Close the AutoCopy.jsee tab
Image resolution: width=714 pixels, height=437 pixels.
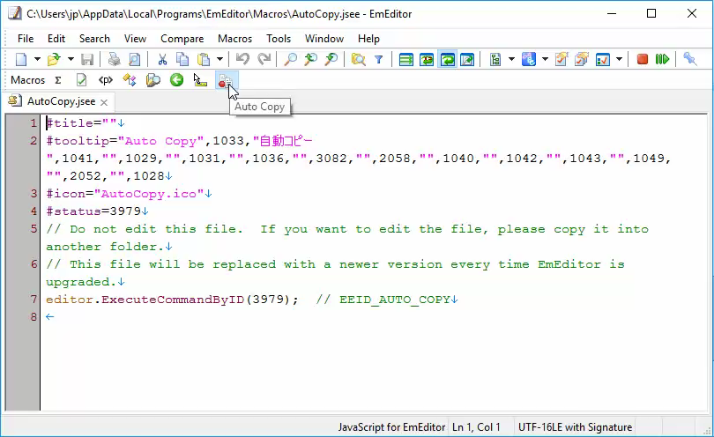(x=104, y=102)
